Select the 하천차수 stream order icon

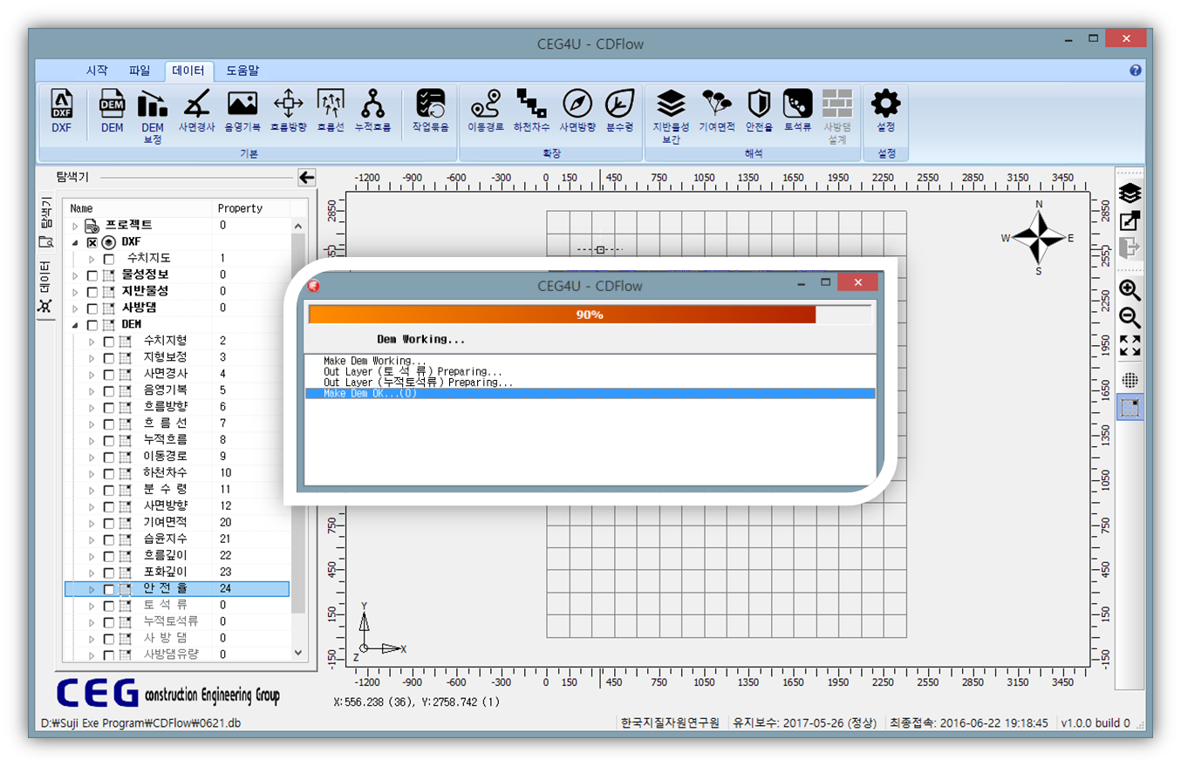point(531,104)
